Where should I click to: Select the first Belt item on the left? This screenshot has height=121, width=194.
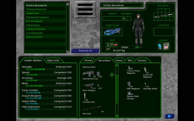(x=108, y=45)
